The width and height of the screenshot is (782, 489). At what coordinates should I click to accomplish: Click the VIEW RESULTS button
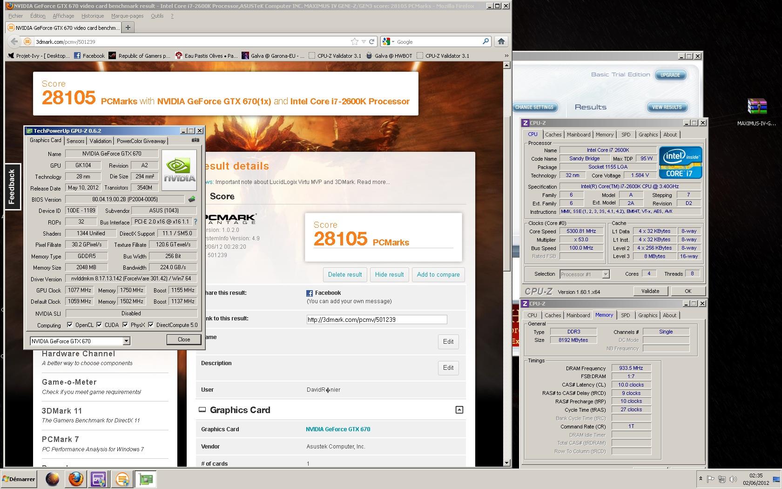coord(667,107)
